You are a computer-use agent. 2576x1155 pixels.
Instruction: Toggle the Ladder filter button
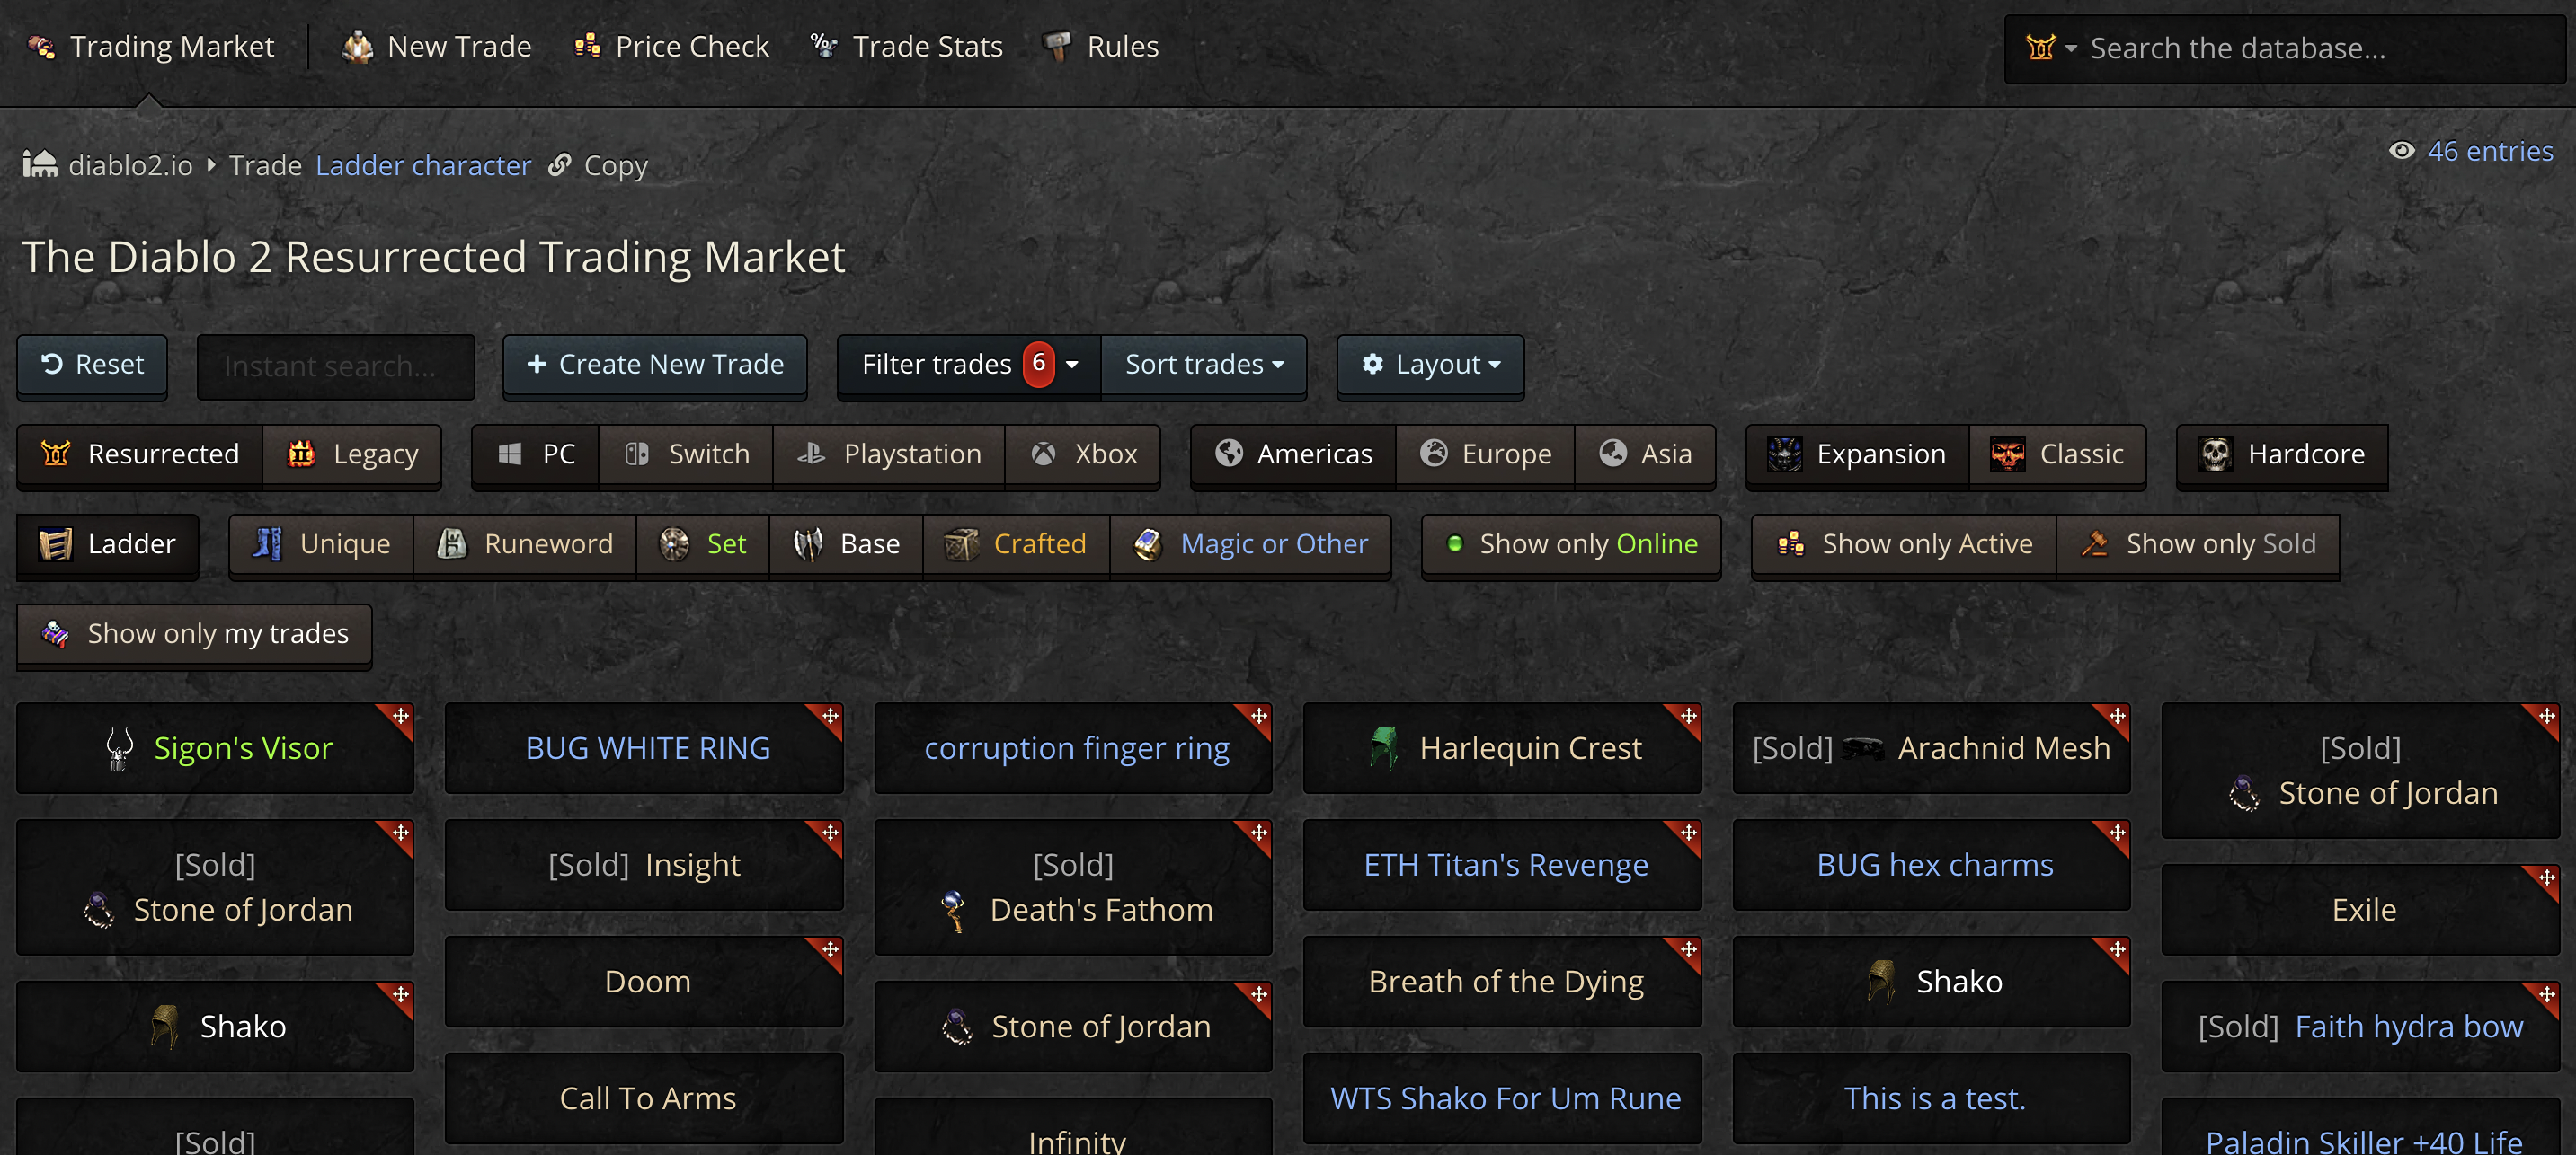[107, 544]
